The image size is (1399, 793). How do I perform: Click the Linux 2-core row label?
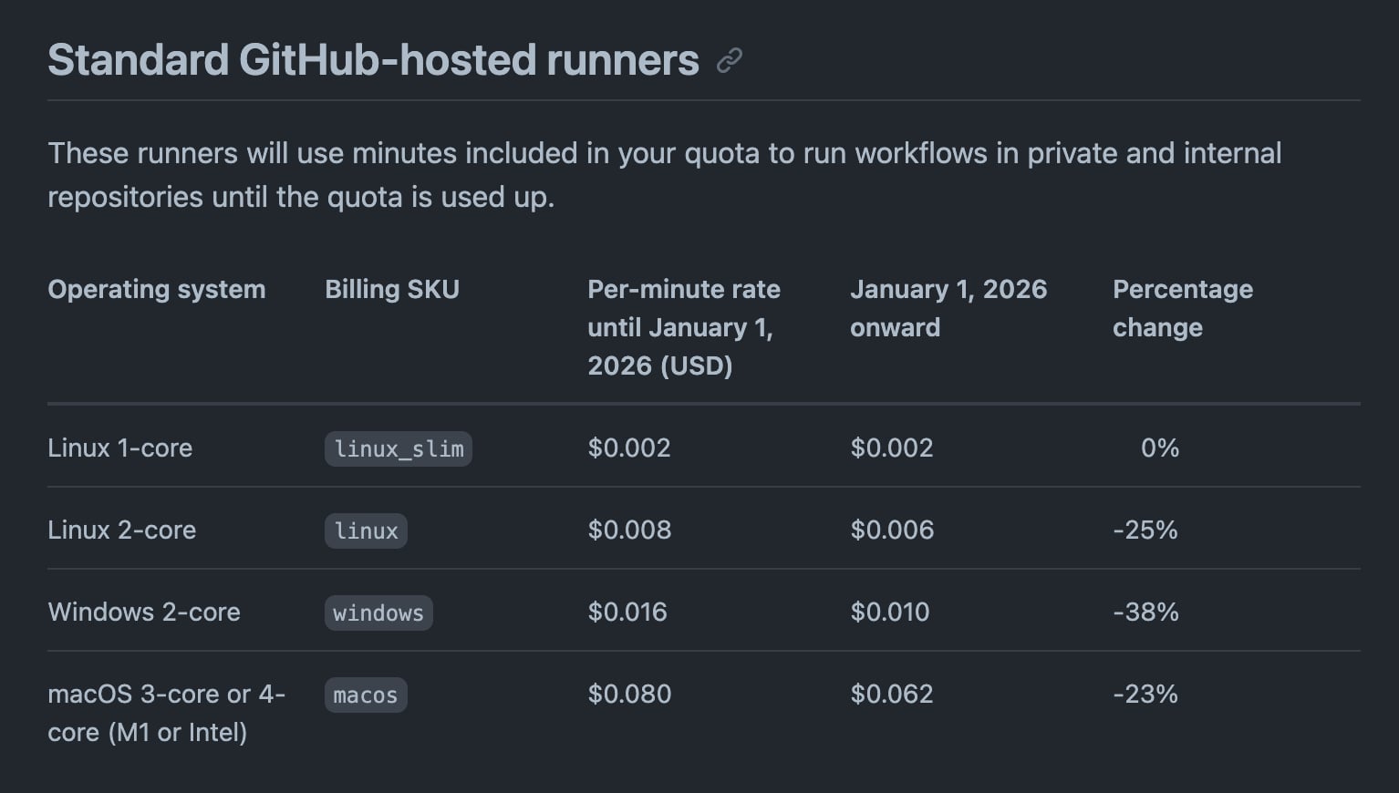click(121, 530)
